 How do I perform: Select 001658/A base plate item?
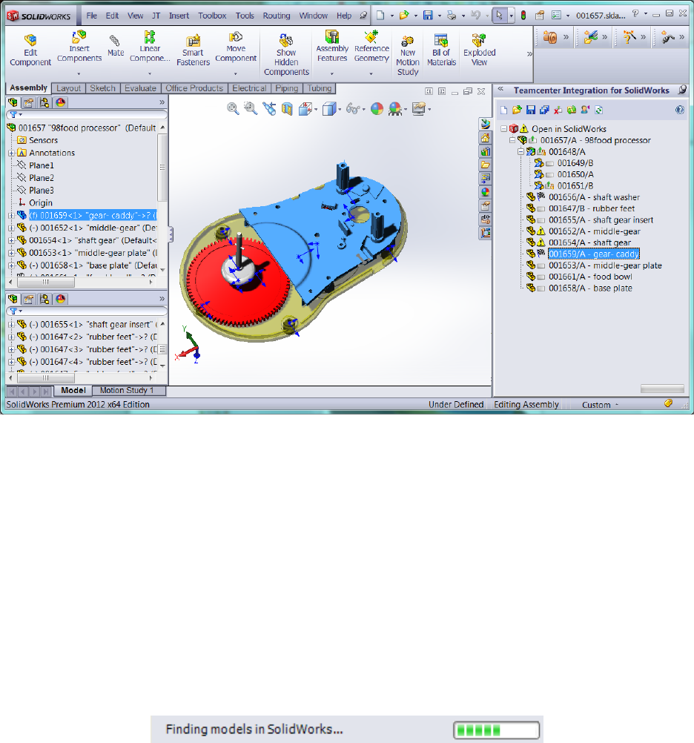tap(590, 288)
